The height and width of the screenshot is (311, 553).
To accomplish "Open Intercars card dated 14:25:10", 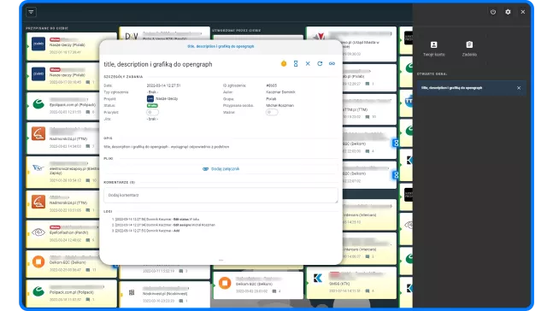I will click(x=369, y=215).
